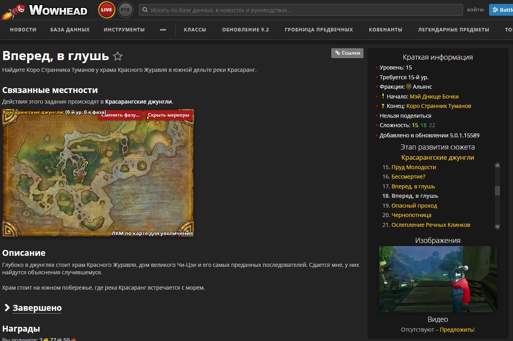Screen dimensions: 513x341
Task: Click the Wowhead logo
Action: 45,10
